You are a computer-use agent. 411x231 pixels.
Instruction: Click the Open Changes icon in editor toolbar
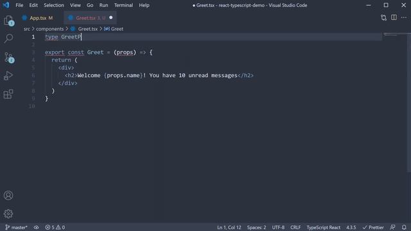coord(384,17)
